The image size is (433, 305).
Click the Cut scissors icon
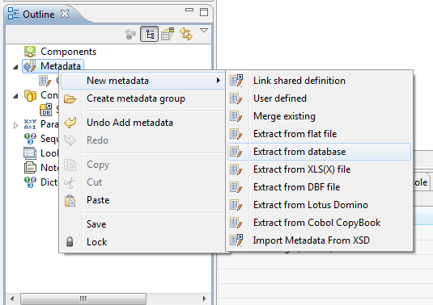70,182
